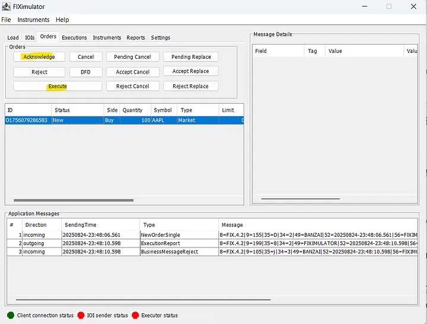Click the Buy side cell
Viewport: 427px width, 324px height.
(112, 120)
